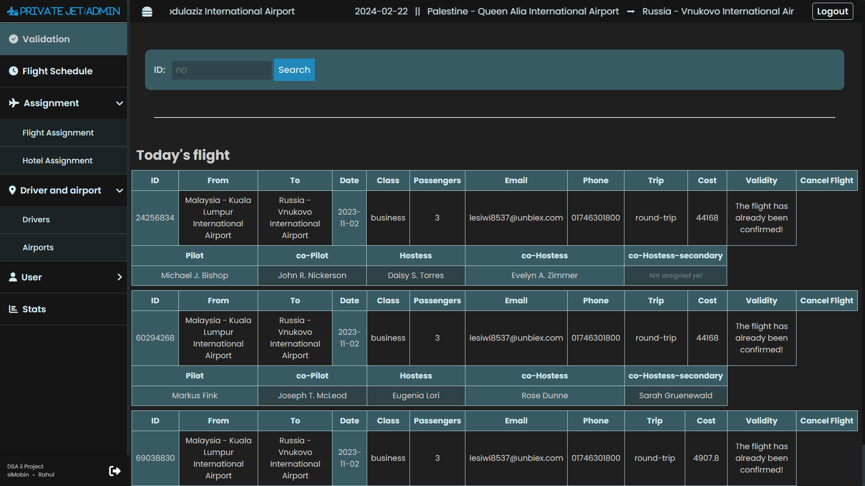Click the Assignment airplane icon
This screenshot has height=486, width=865.
14,103
